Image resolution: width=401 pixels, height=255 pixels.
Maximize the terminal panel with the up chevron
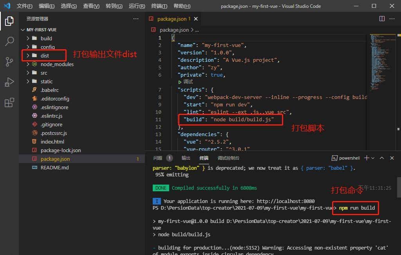tap(381, 158)
